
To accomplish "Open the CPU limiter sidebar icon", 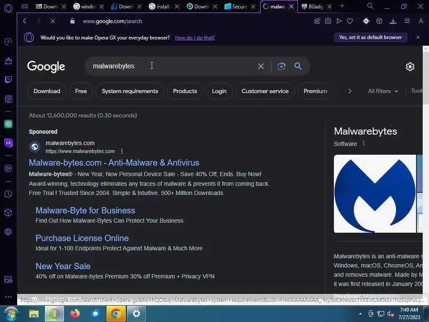I will [8, 99].
